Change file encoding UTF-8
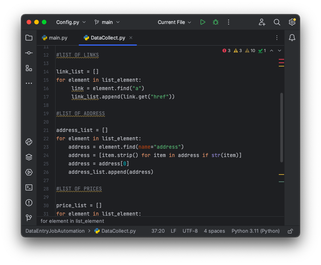The height and width of the screenshot is (265, 321). click(x=190, y=231)
